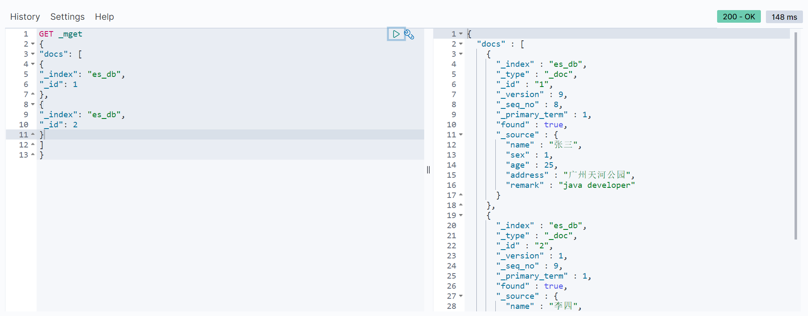Click the response line 26 "found" : true

click(x=532, y=286)
